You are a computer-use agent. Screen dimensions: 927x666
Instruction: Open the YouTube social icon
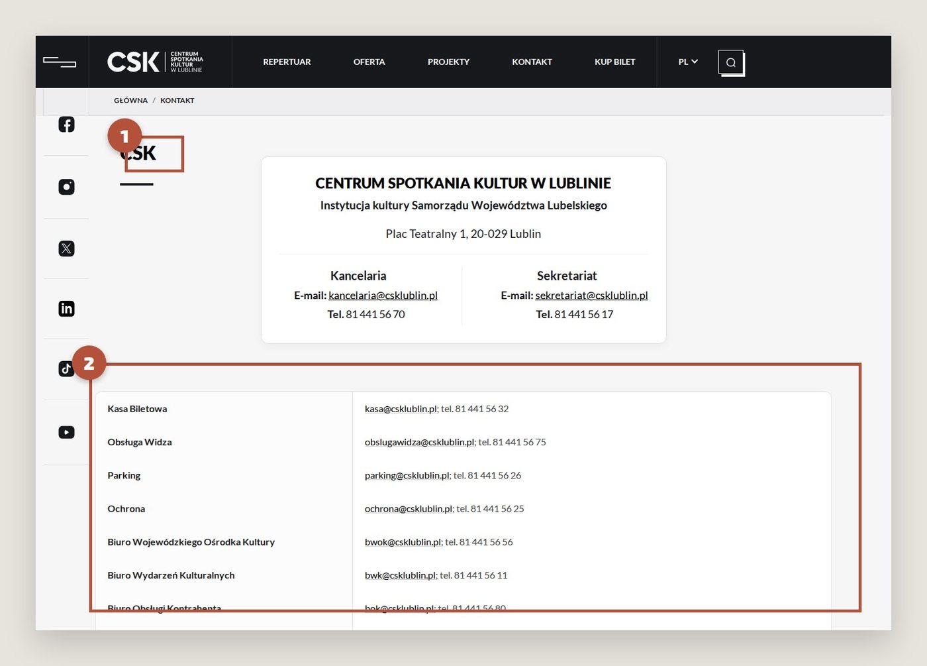pos(66,432)
